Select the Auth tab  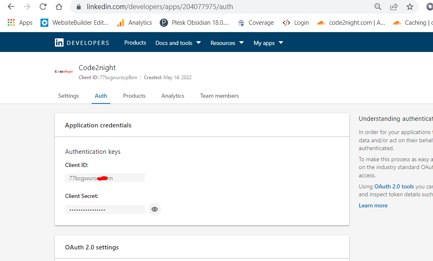point(101,96)
